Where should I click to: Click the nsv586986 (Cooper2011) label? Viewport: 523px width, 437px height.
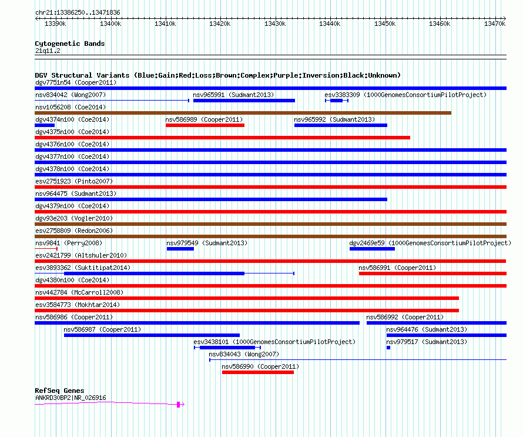[74, 317]
